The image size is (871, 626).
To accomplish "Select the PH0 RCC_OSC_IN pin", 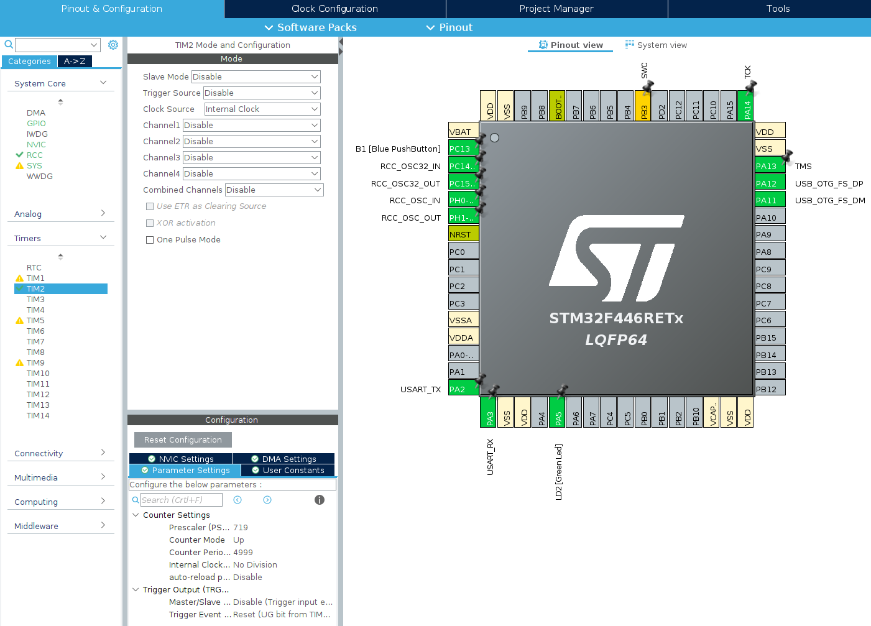I will 463,200.
